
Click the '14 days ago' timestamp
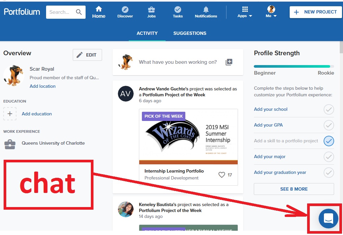click(x=151, y=217)
